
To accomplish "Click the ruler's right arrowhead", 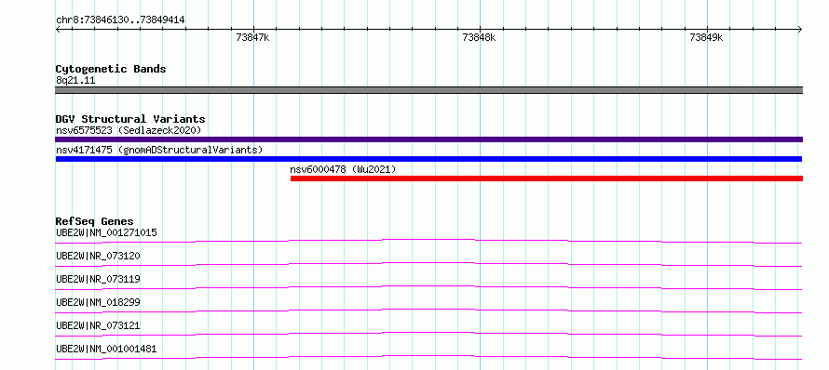I will (x=800, y=30).
